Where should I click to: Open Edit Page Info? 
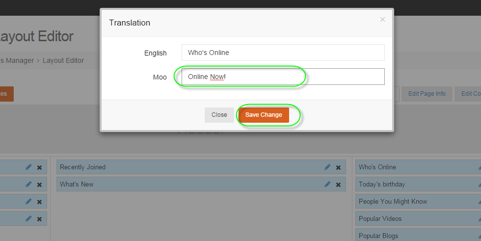pos(427,94)
